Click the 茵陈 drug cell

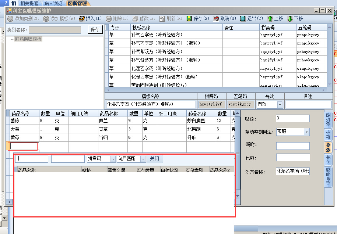[x=24, y=121]
